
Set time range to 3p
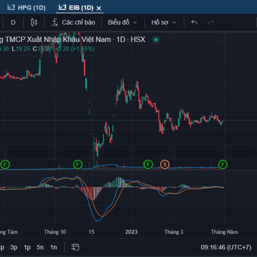pyautogui.click(x=14, y=247)
